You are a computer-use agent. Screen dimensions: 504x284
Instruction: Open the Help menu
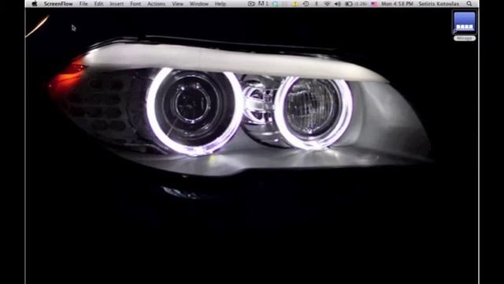(x=220, y=4)
